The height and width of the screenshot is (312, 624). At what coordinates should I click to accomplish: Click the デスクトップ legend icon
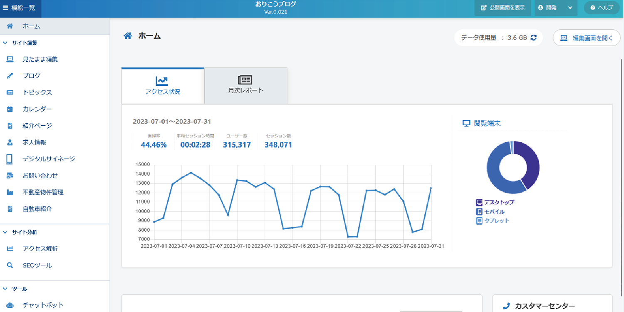pos(479,203)
